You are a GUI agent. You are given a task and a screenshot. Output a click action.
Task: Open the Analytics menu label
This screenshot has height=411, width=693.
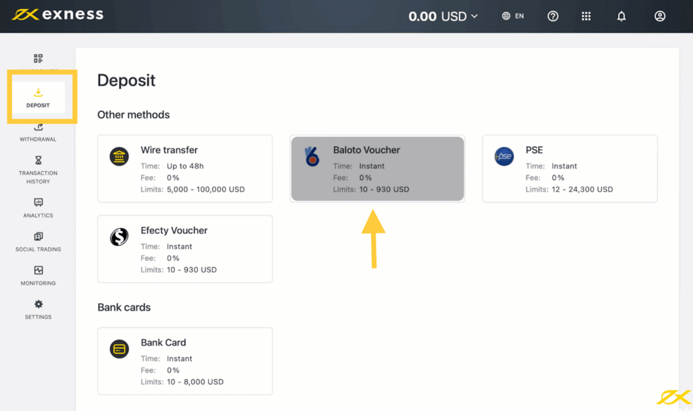tap(38, 215)
